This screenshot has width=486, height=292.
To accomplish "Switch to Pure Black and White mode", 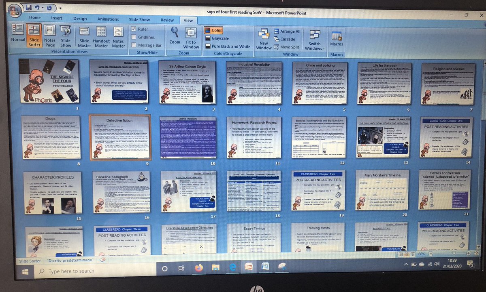I will (228, 46).
